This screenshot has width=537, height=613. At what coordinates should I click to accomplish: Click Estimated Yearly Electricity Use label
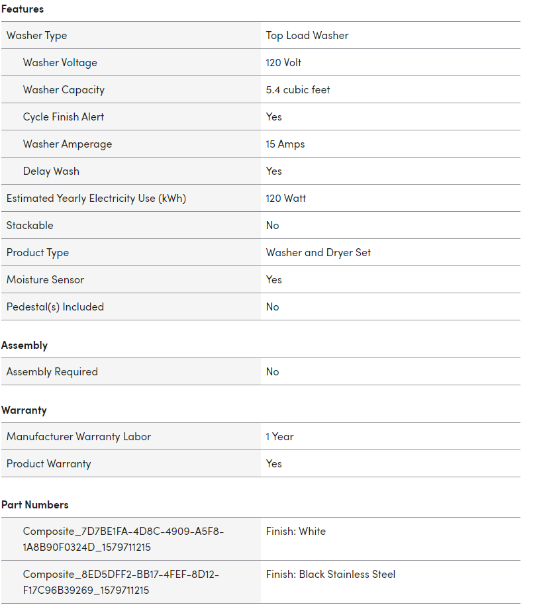click(x=96, y=199)
